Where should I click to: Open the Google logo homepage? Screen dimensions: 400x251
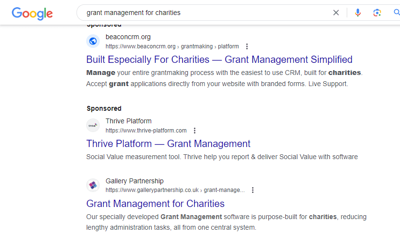pyautogui.click(x=32, y=13)
